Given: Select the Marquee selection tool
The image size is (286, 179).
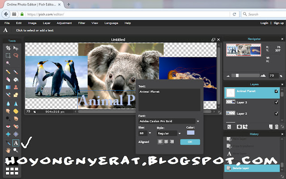Looking at the screenshot, I should coord(8,55).
